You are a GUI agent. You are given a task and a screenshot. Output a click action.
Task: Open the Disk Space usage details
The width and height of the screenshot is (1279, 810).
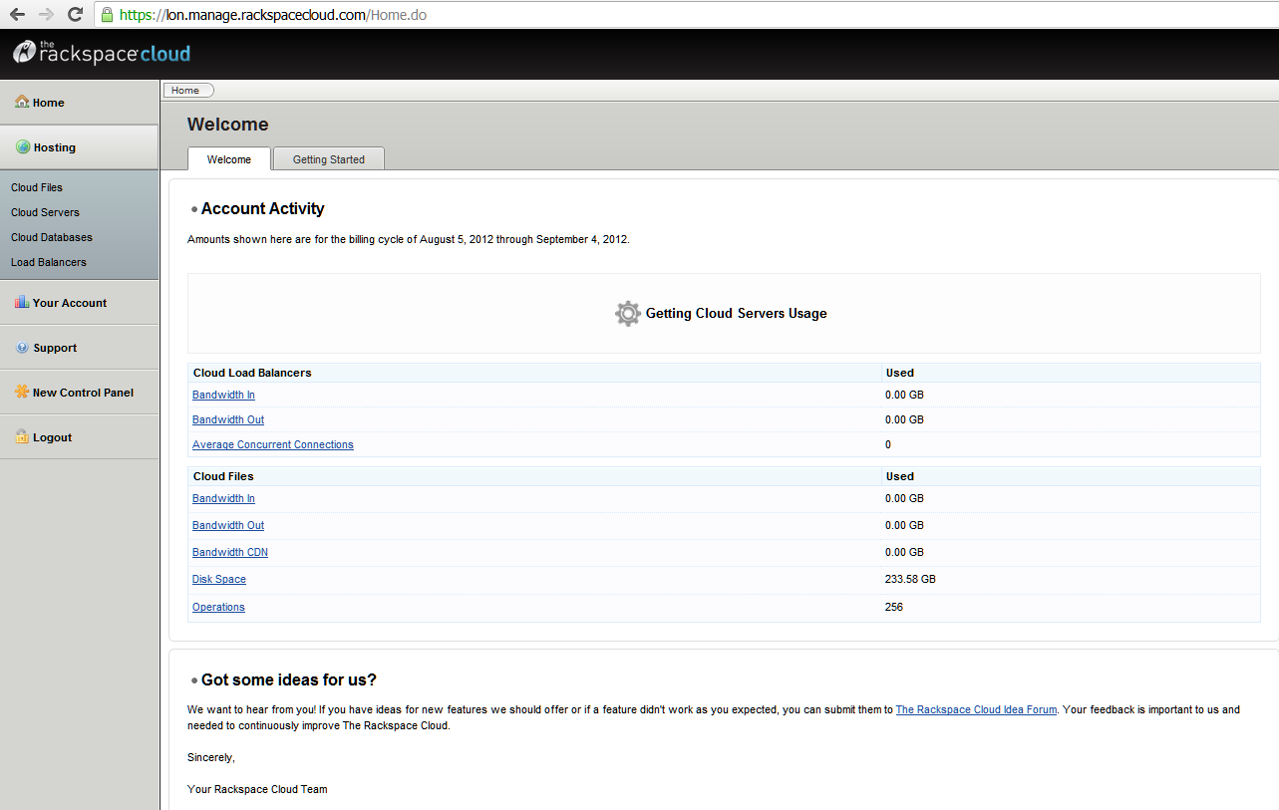[x=218, y=578]
